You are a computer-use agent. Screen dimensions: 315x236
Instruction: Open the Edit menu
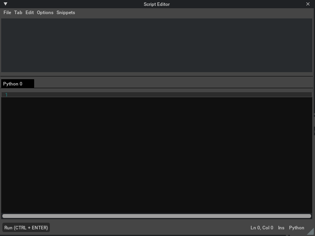pyautogui.click(x=29, y=13)
